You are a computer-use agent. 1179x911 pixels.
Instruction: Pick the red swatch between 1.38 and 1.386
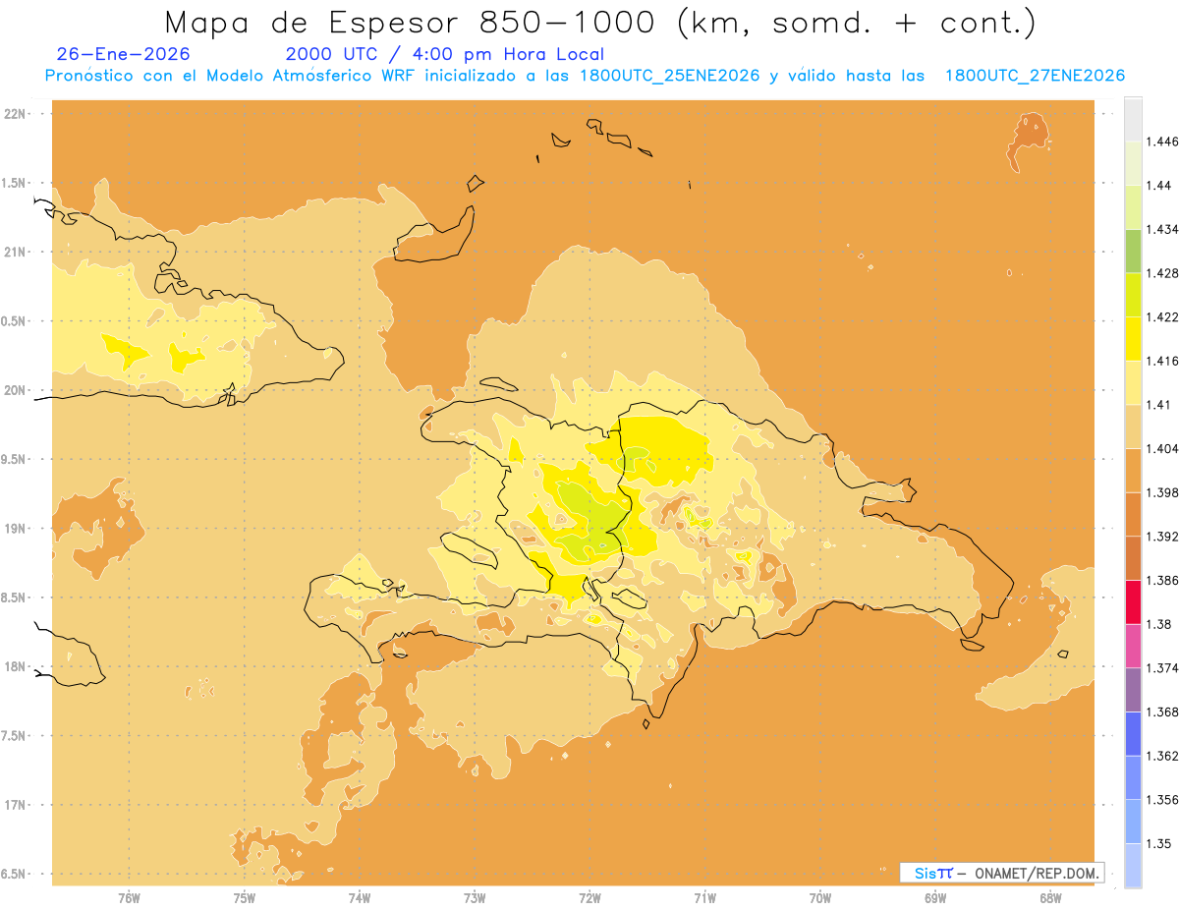coord(1133,602)
